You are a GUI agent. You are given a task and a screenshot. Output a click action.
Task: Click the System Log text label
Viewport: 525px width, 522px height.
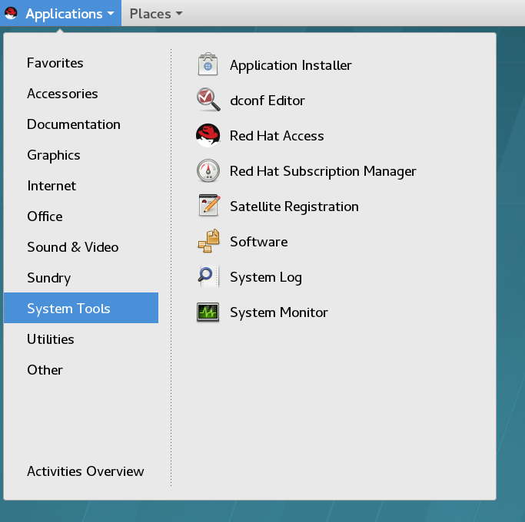[x=266, y=277]
